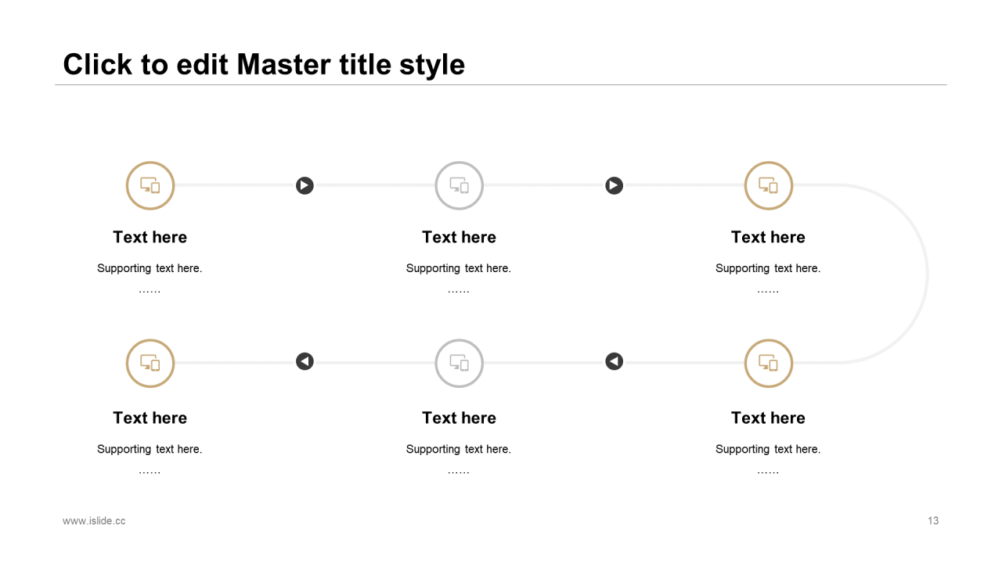Click the second right-pointing arrow in the top row
Screen dimensions: 1002x563
coord(615,185)
